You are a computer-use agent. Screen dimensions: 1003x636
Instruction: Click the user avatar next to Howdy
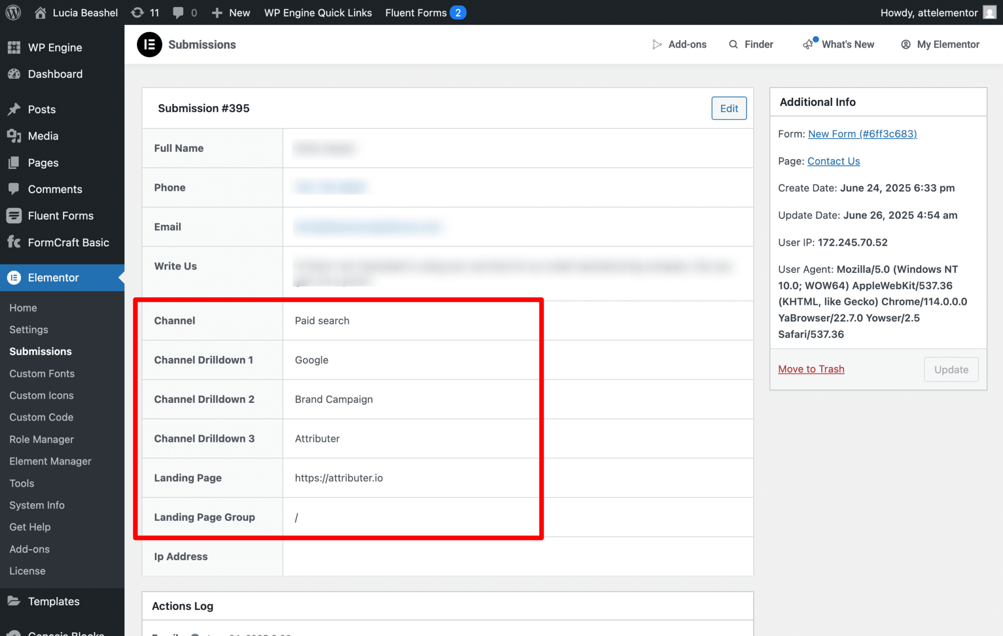990,12
